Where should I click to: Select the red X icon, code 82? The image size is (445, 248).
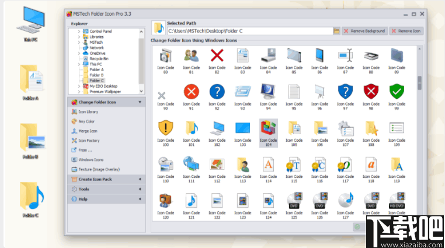[x=217, y=56]
